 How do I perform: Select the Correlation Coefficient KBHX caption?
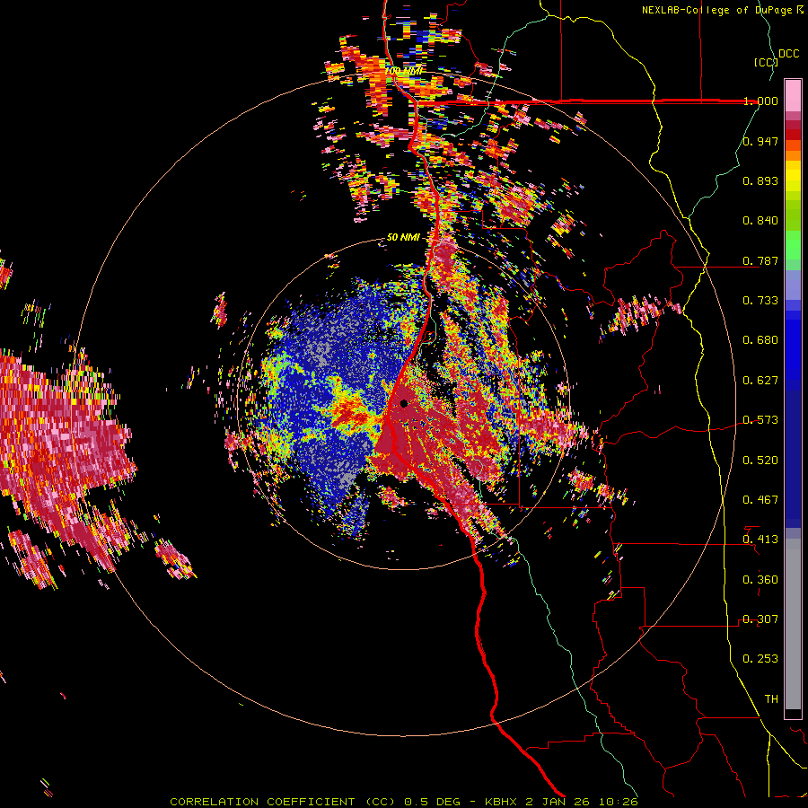point(404,802)
